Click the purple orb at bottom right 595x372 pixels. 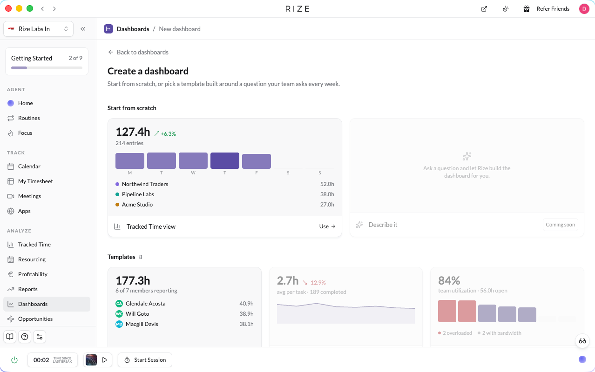[582, 359]
